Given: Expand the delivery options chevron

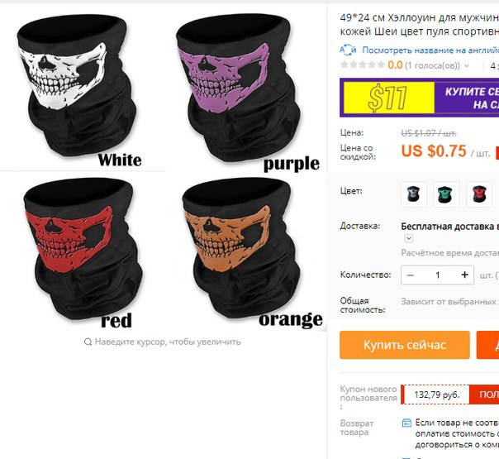Looking at the screenshot, I should pos(409,238).
